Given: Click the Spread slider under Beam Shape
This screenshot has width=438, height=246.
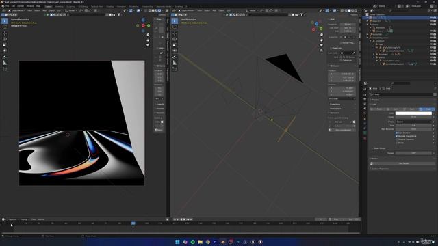Looking at the screenshot, I should pyautogui.click(x=413, y=153).
